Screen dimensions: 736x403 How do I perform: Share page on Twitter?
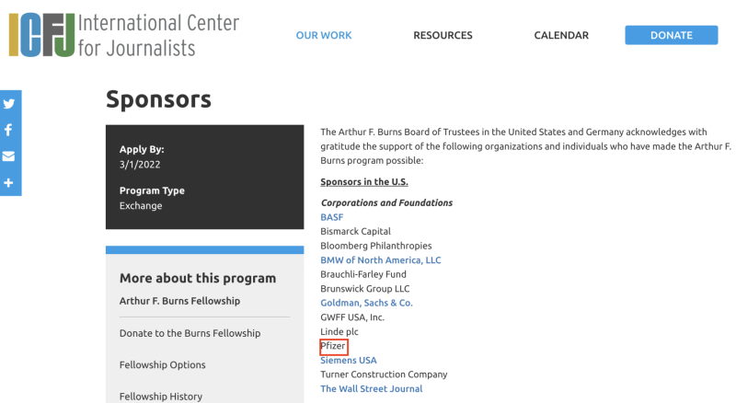point(9,104)
